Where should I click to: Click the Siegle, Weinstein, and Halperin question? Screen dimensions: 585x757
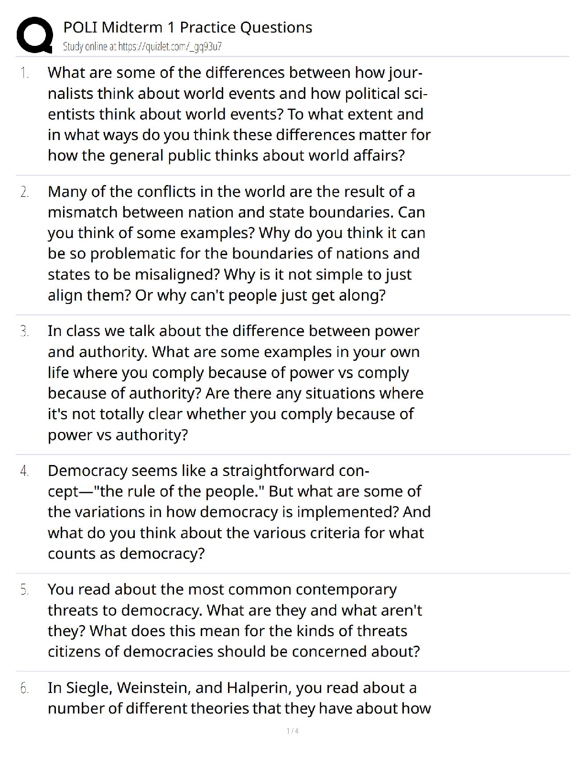coord(239,698)
